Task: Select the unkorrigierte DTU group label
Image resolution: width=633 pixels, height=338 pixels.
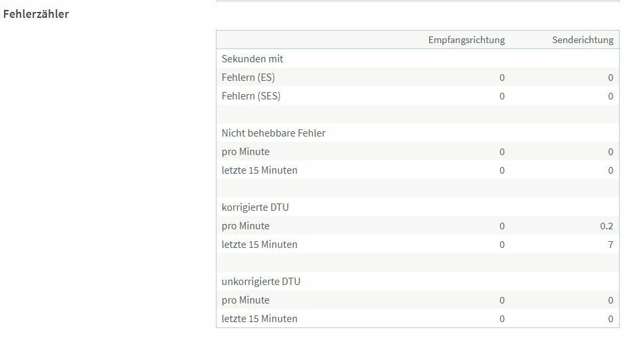Action: tap(261, 282)
